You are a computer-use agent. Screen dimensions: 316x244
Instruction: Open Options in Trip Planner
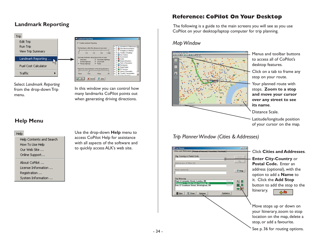[202, 193]
